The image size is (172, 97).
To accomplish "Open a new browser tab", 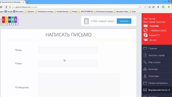I will (28, 2).
